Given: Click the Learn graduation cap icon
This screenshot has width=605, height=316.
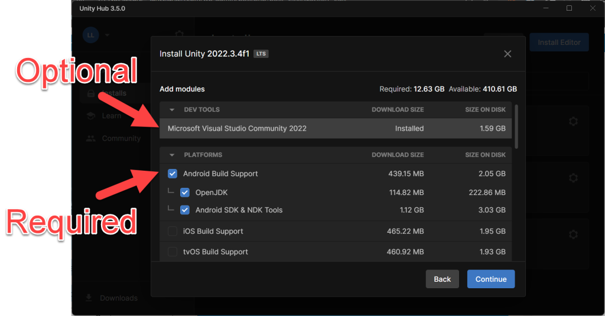Looking at the screenshot, I should pyautogui.click(x=91, y=116).
